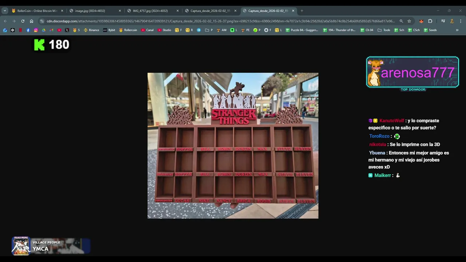Image resolution: width=466 pixels, height=262 pixels.
Task: Open the X (Twitter) bookmark icon
Action: click(67, 30)
